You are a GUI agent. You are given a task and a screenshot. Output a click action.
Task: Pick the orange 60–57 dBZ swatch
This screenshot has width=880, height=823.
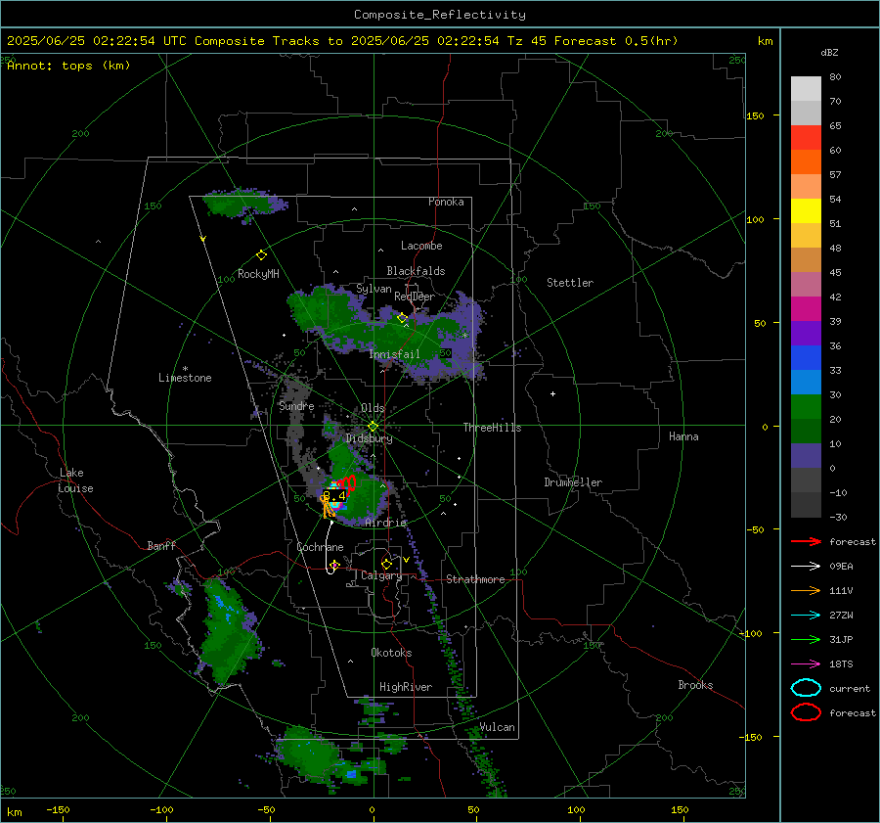(806, 162)
